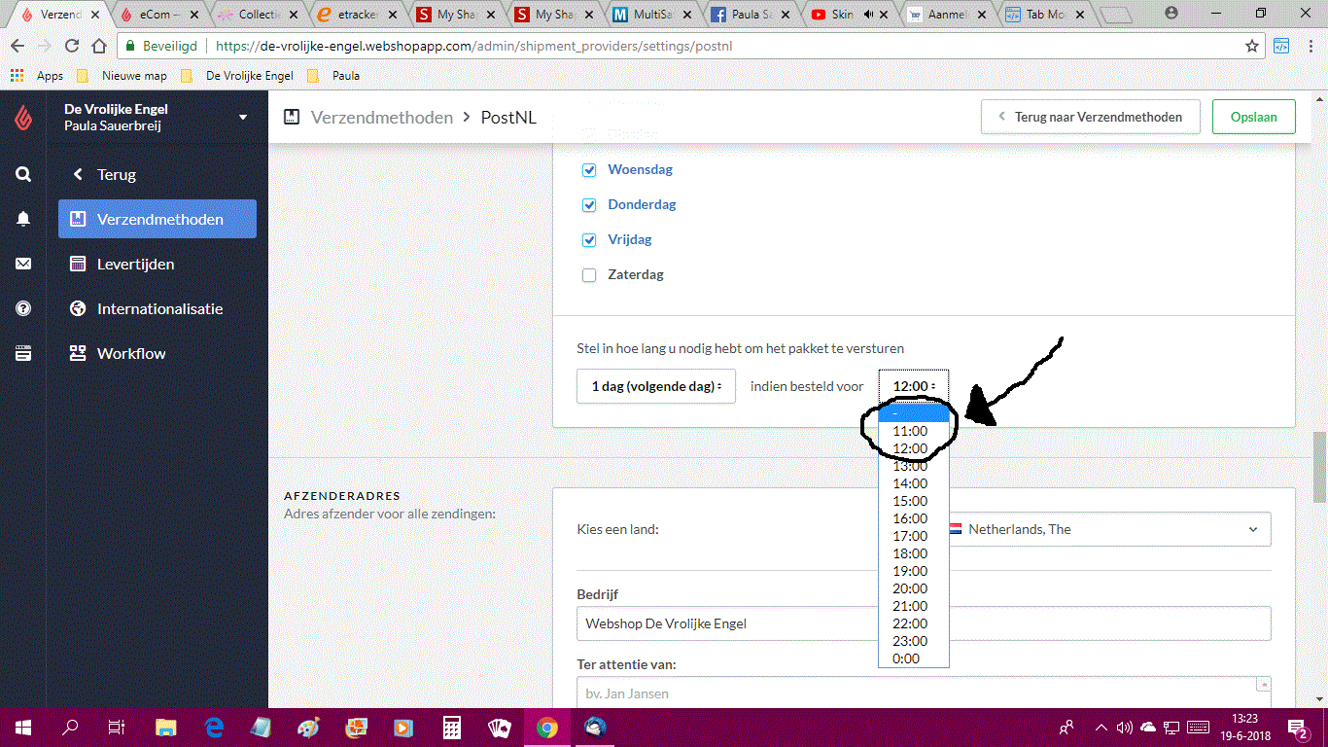This screenshot has width=1328, height=747.
Task: Open the Chrome profile avatar icon
Action: [x=1171, y=14]
